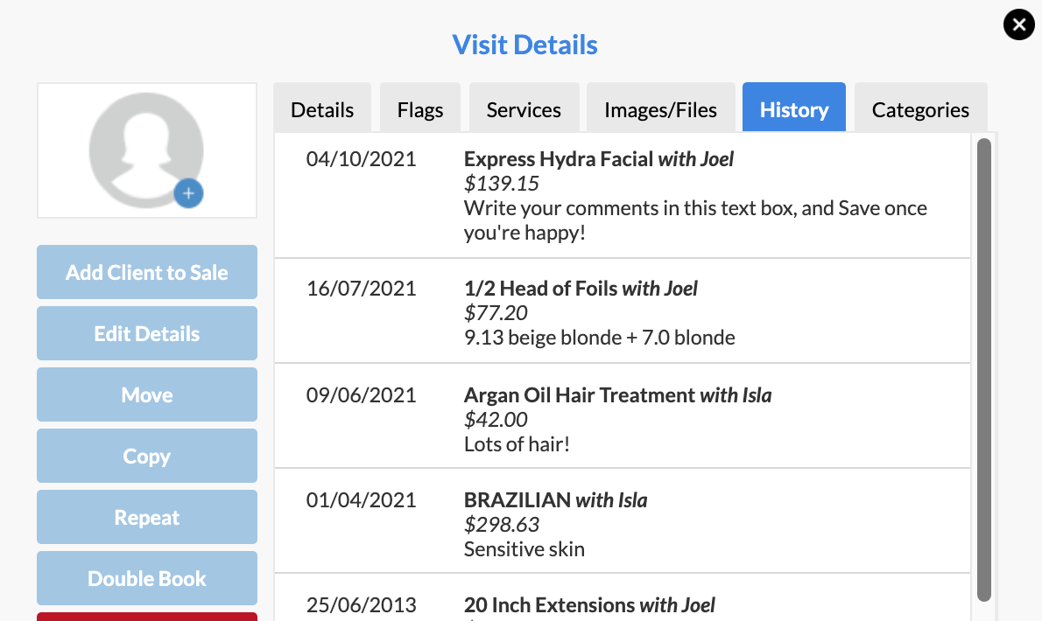
Task: Click the client avatar placeholder image
Action: click(x=146, y=150)
